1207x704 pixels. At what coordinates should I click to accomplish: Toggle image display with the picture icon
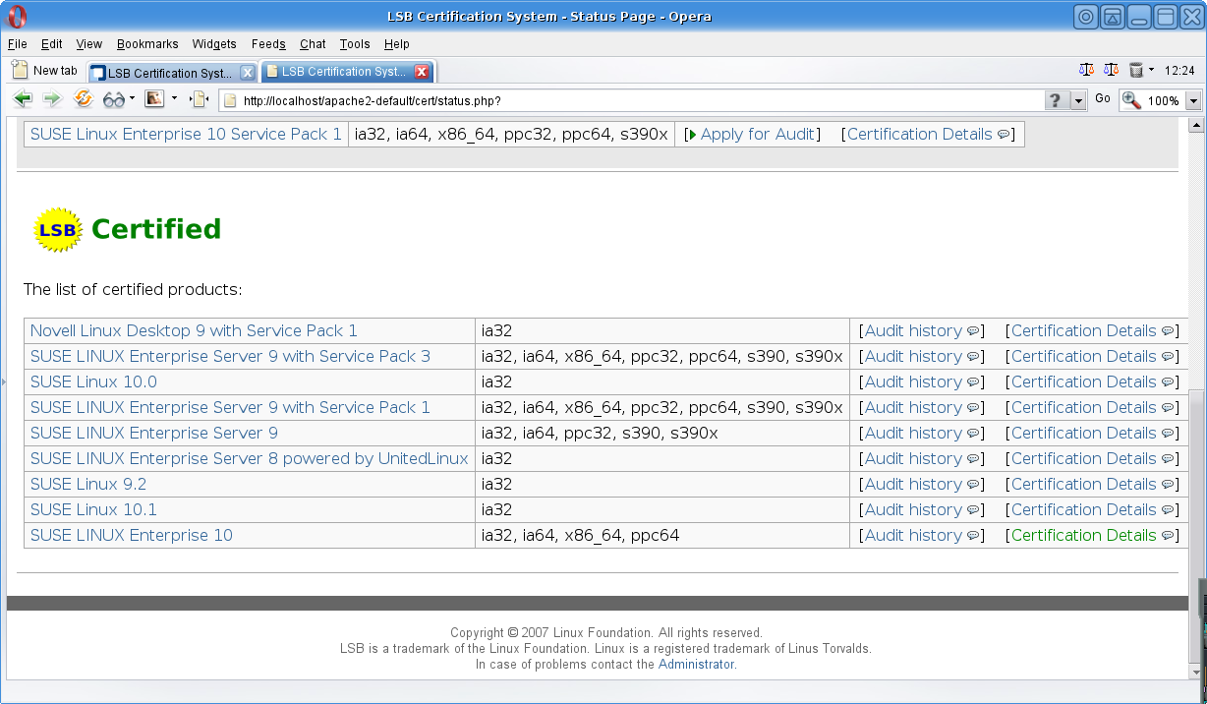point(154,98)
